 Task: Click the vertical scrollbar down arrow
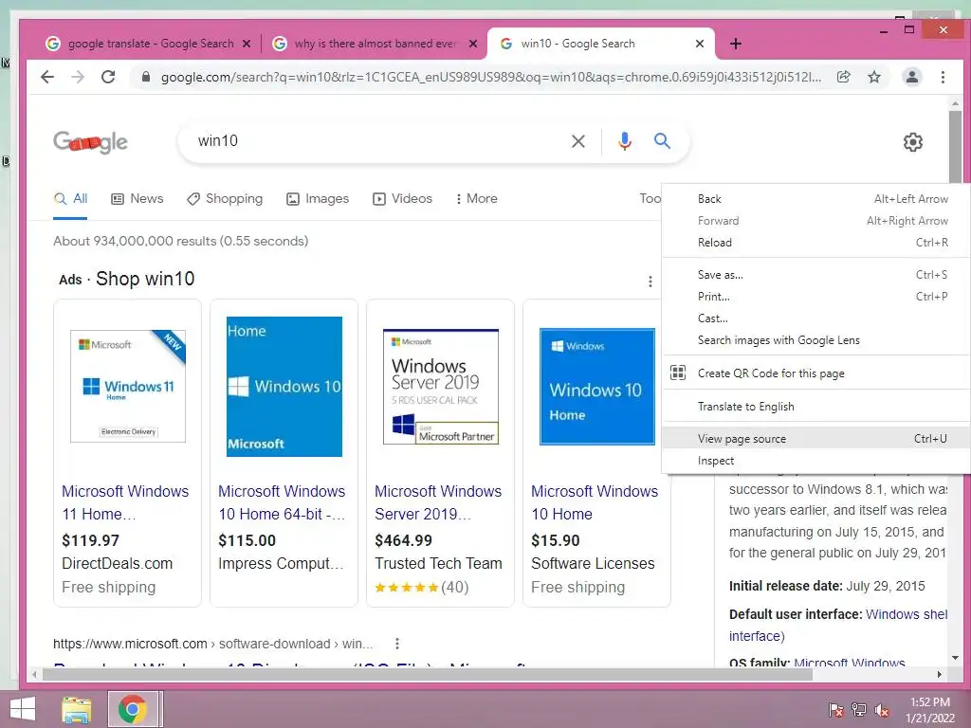(x=955, y=658)
